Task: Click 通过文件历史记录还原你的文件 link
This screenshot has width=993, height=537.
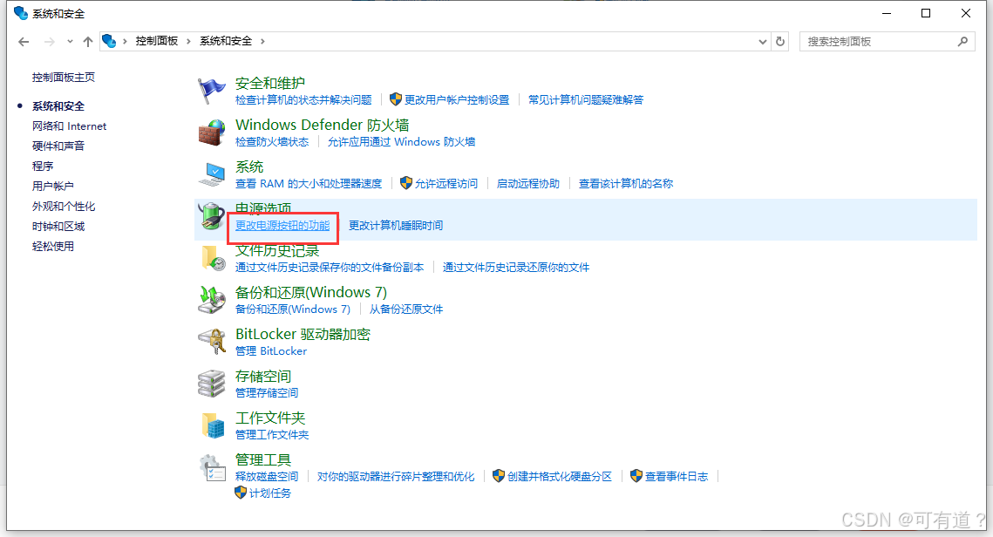Action: coord(515,268)
